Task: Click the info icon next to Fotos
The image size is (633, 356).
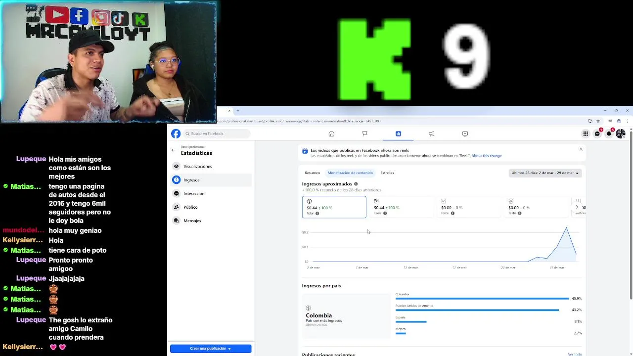Action: [x=452, y=213]
